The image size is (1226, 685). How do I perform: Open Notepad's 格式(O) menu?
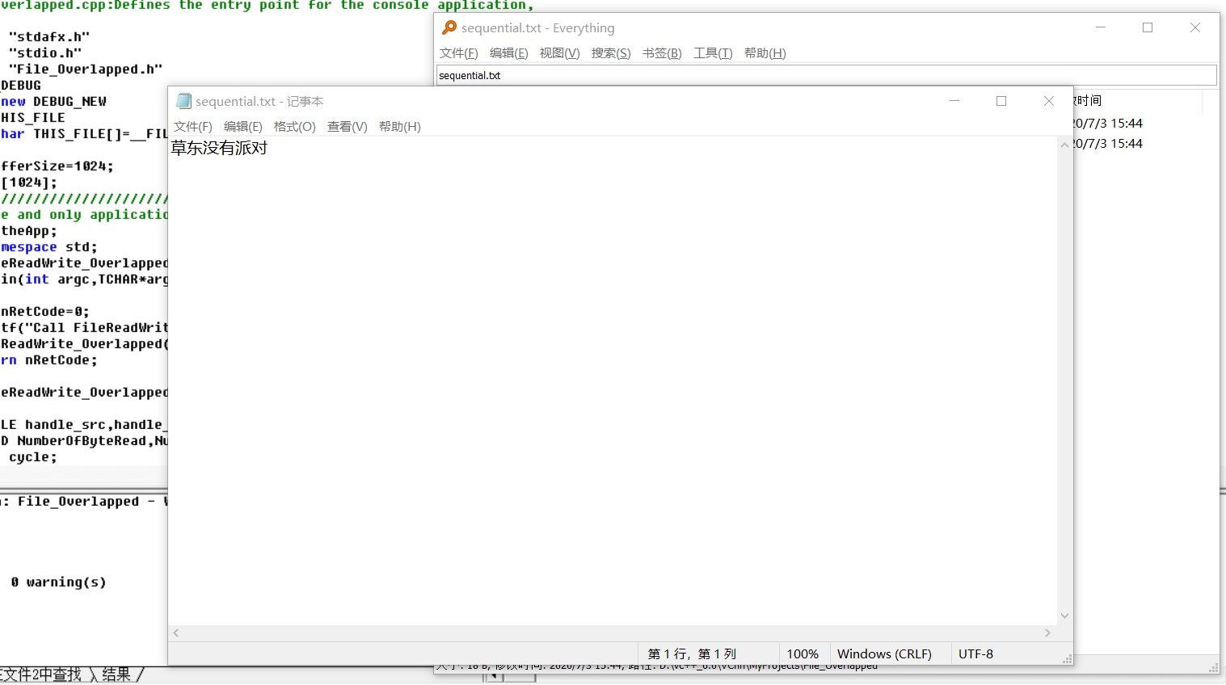click(x=295, y=127)
